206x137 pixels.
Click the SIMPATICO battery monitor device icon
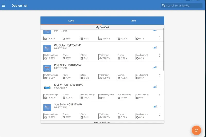coord(47,87)
